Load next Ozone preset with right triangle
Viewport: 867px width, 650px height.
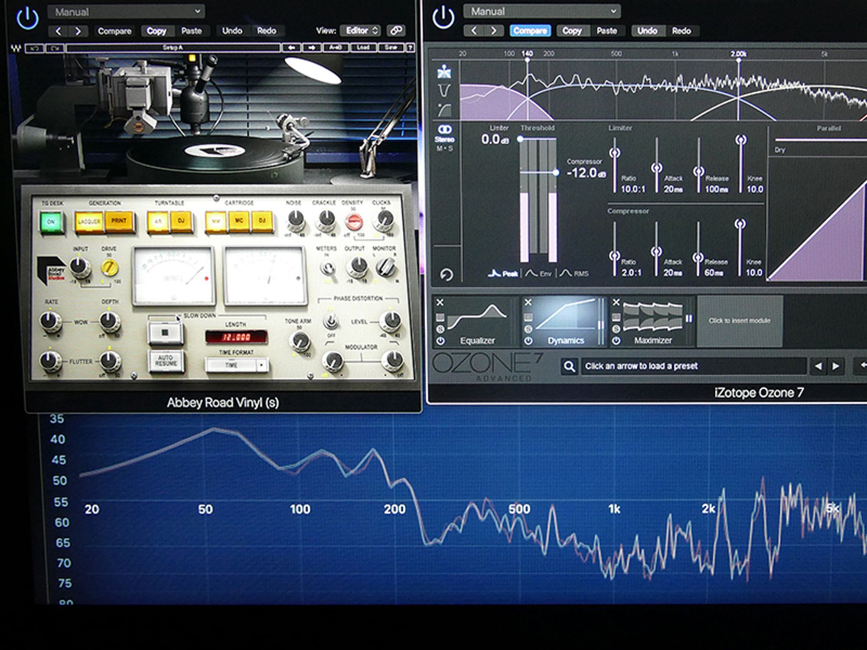tap(836, 367)
